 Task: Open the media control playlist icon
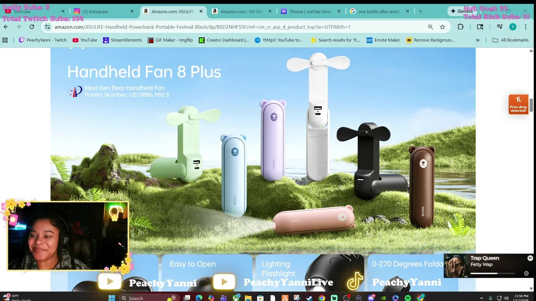coord(500,27)
